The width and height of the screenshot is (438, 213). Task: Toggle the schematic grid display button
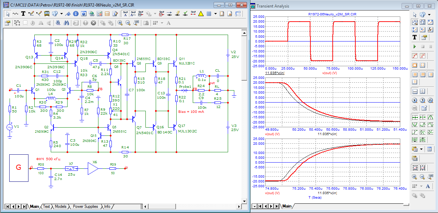[x=209, y=14]
